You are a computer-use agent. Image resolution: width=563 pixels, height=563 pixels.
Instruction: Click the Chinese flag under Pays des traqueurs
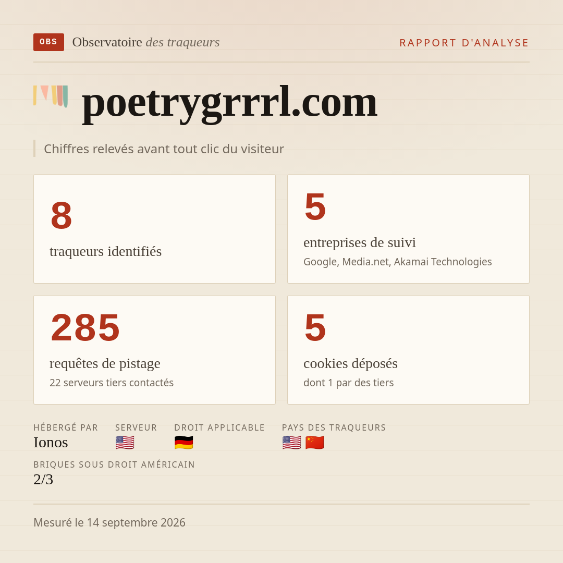tap(314, 443)
